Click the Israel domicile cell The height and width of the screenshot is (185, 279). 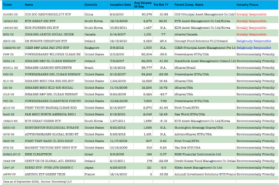point(88,154)
